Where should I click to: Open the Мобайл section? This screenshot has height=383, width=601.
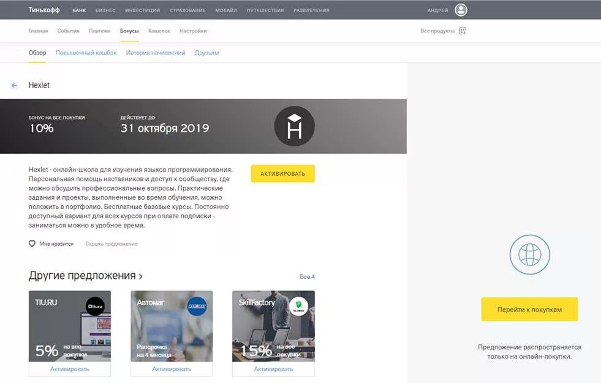pos(226,10)
